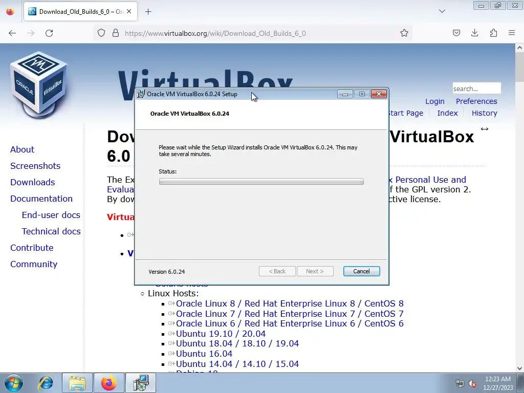Click the installation status progress bar

click(x=261, y=182)
